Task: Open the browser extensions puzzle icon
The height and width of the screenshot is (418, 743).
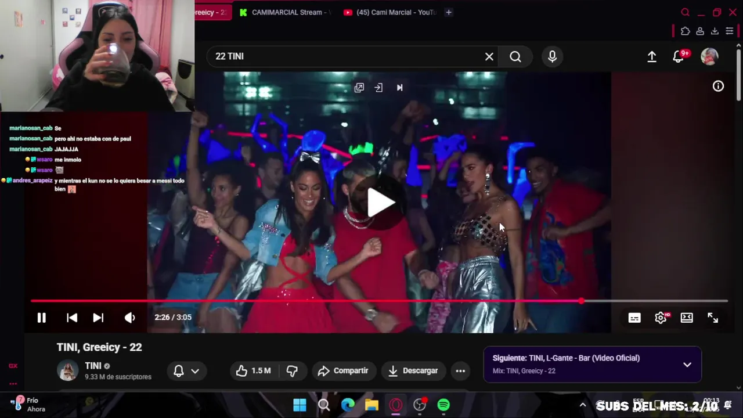Action: [x=686, y=31]
